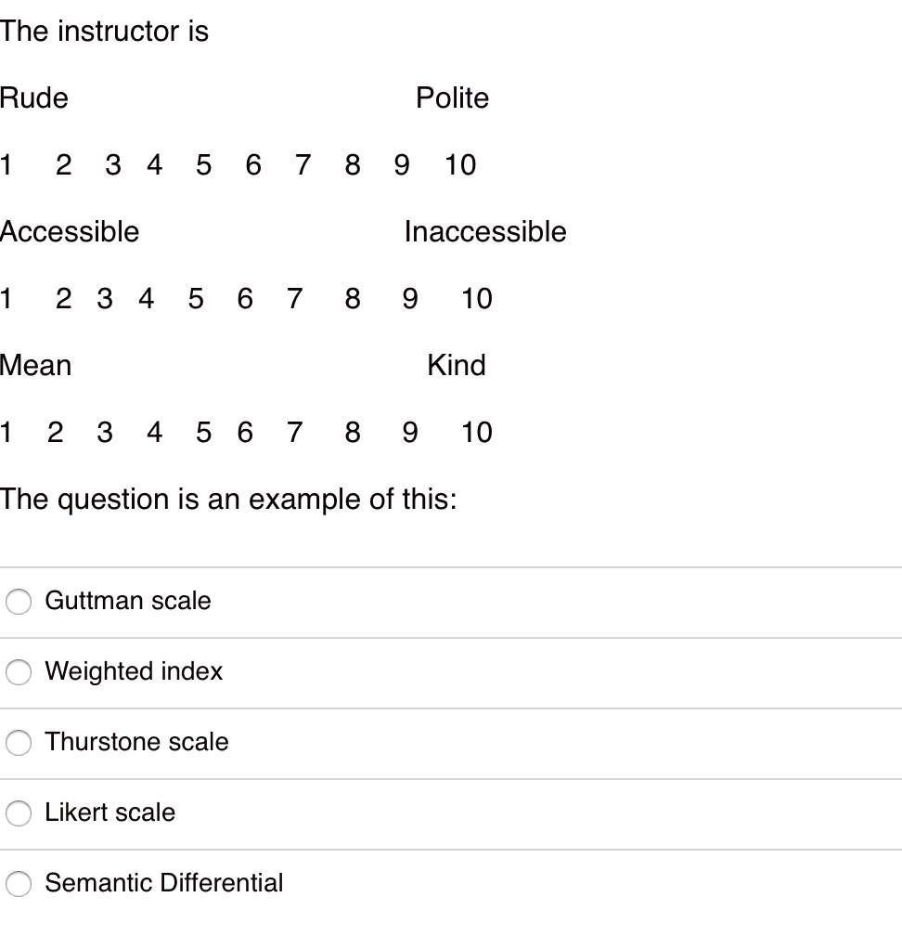The height and width of the screenshot is (936, 902).
Task: Rate 5 on the Rude–Polite scale
Action: (x=203, y=165)
